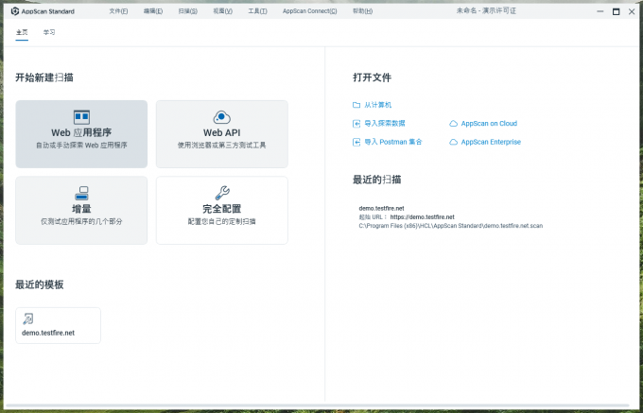Screen dimensions: 643x413
Task: Switch to the 学习 tab
Action: point(49,32)
